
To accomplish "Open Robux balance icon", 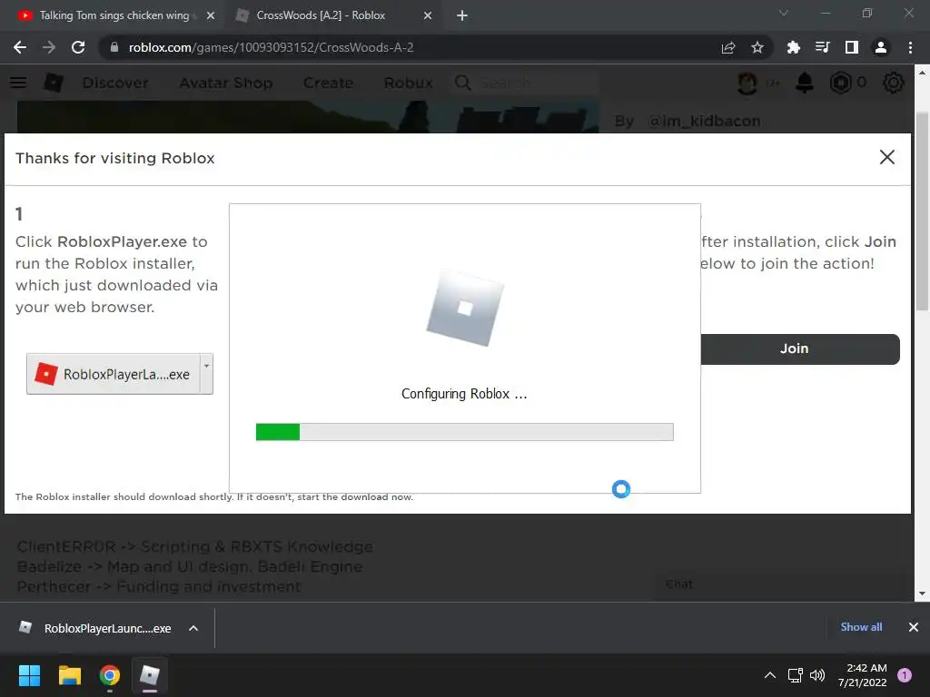I will (840, 83).
